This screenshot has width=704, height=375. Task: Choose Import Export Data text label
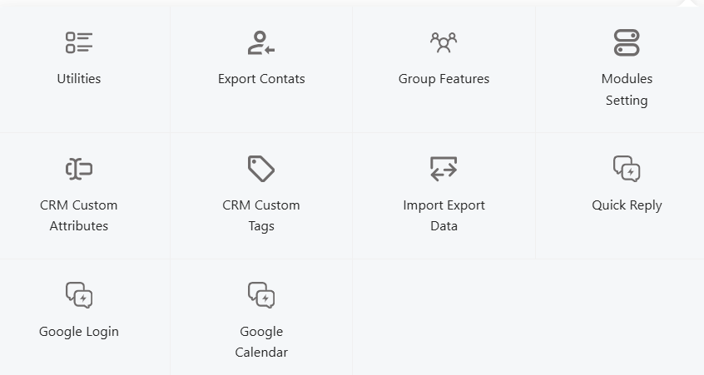click(x=444, y=215)
